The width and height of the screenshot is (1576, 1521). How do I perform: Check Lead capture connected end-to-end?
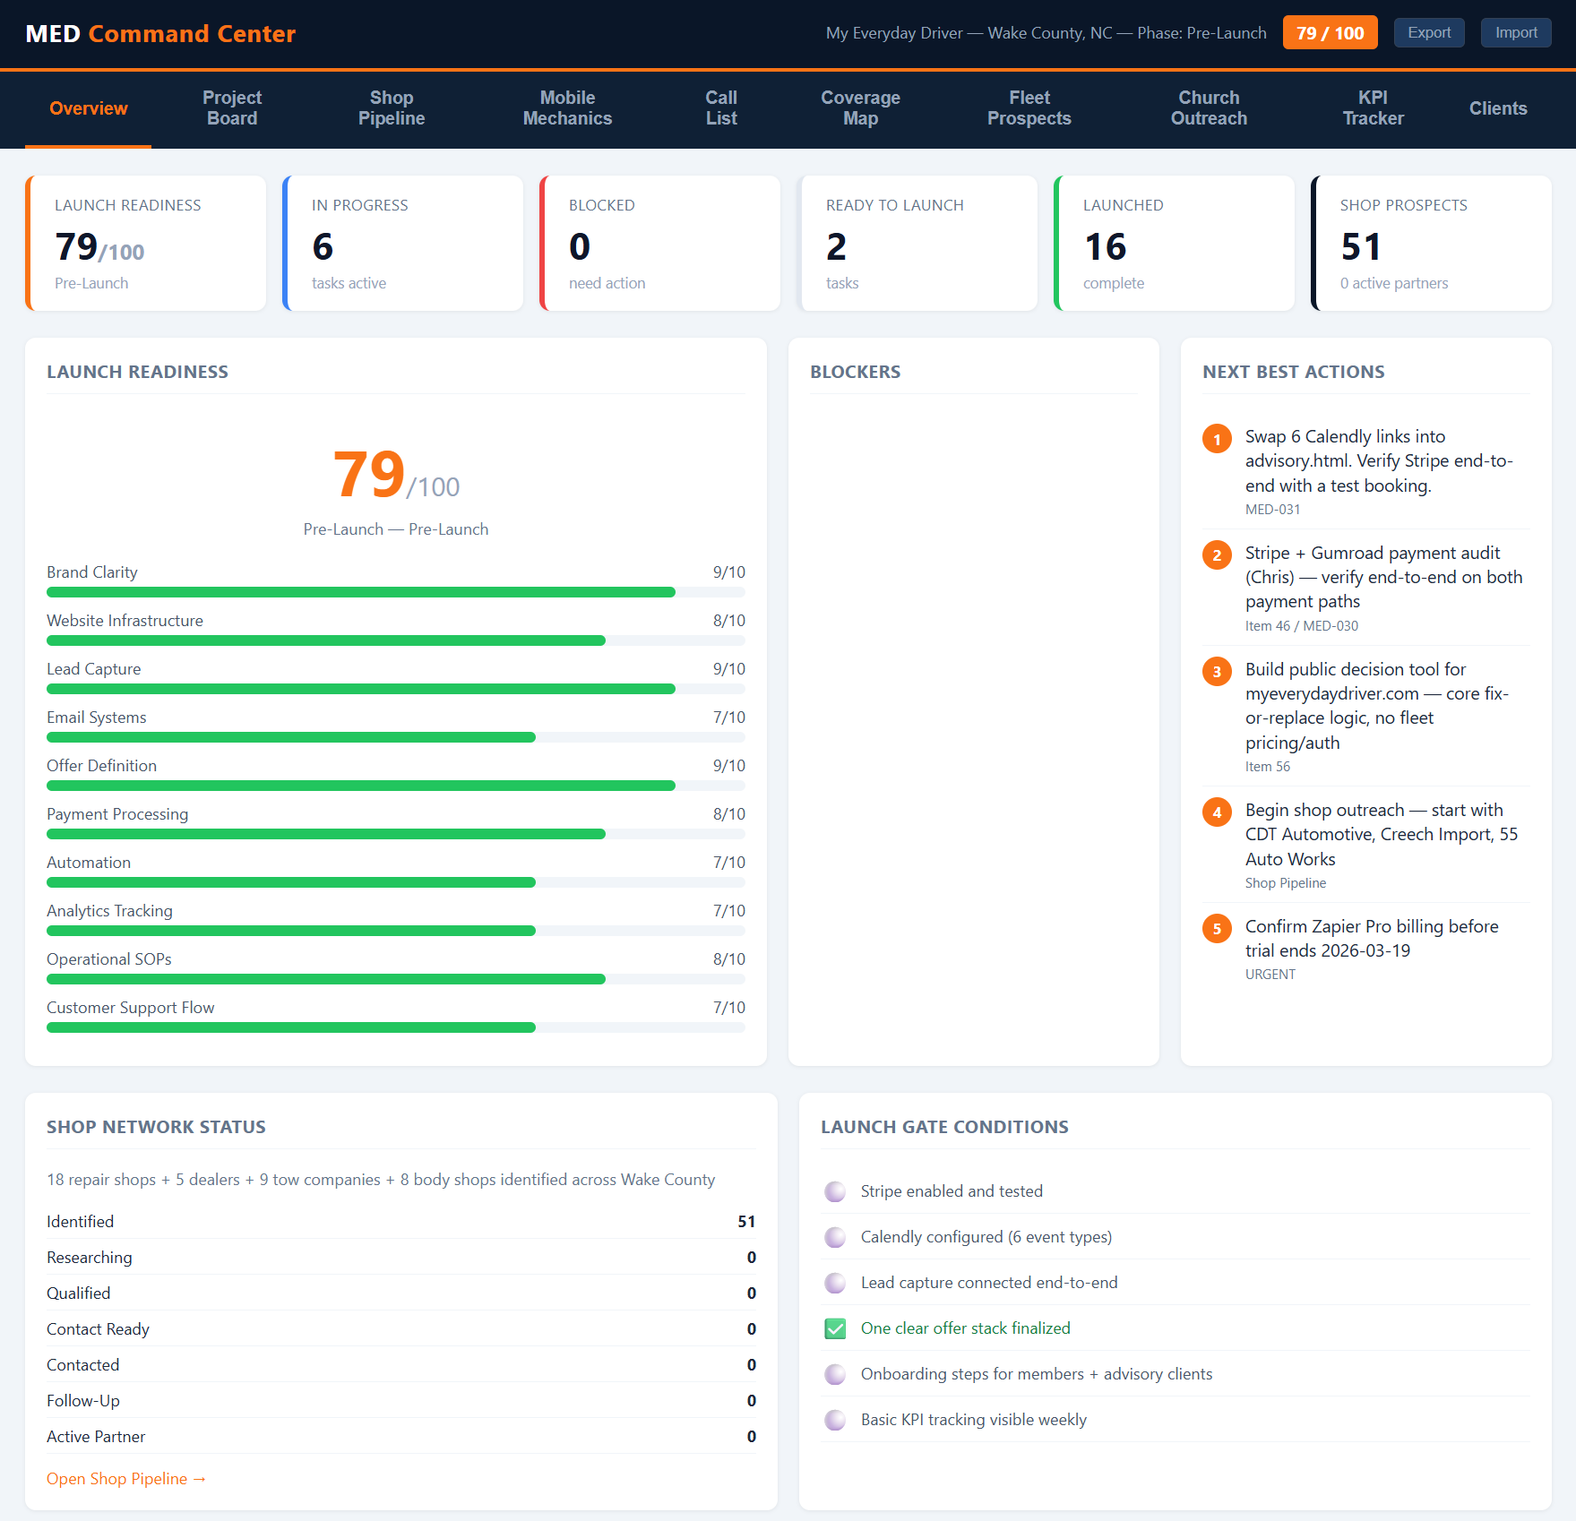835,1283
